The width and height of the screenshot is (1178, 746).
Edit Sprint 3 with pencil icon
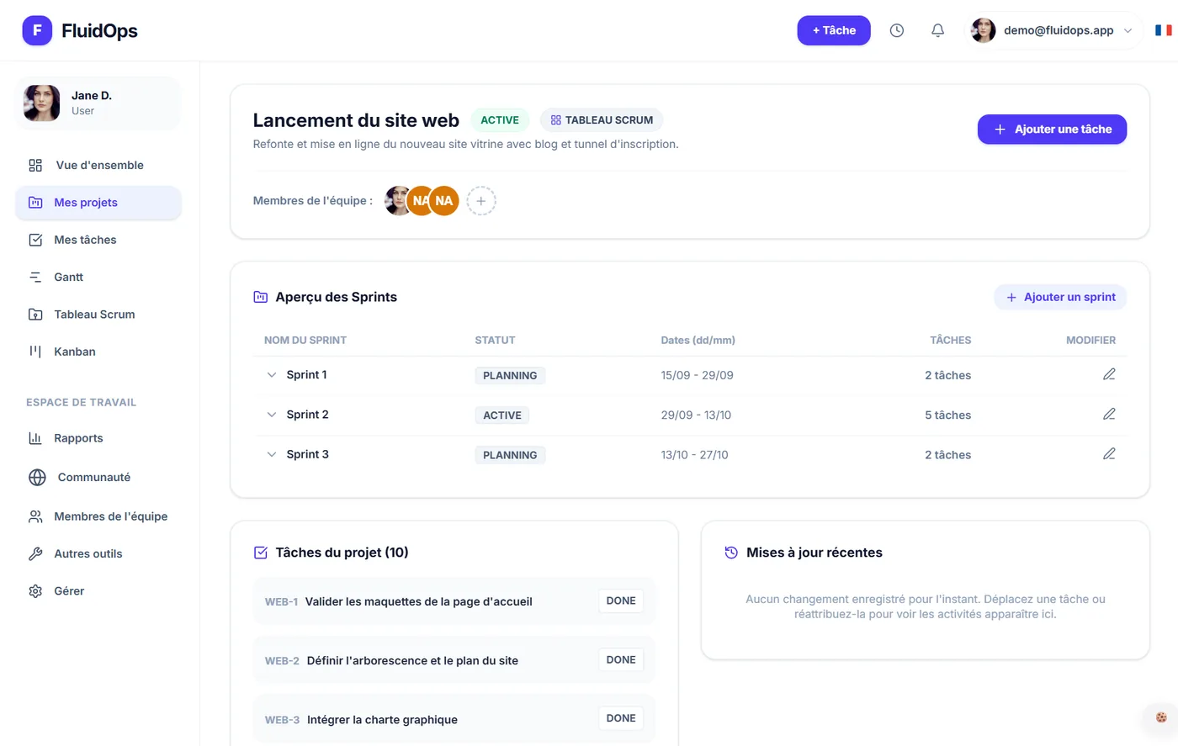1109,453
